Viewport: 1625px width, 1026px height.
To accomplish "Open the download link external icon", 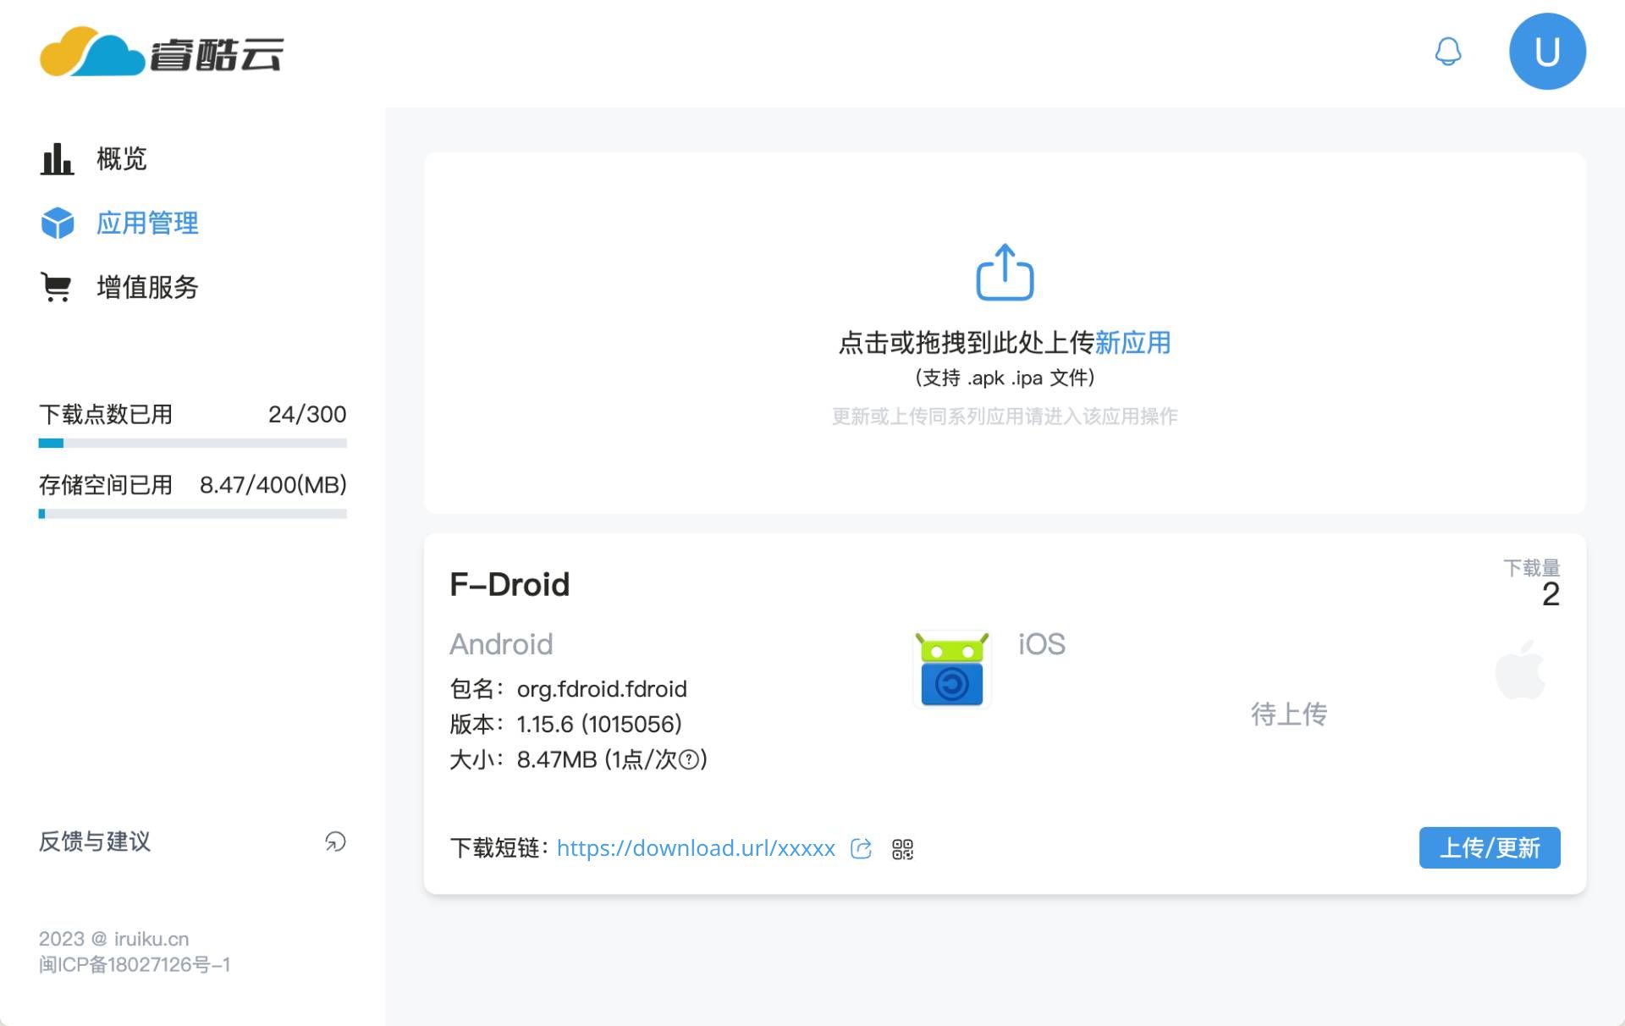I will pyautogui.click(x=861, y=849).
